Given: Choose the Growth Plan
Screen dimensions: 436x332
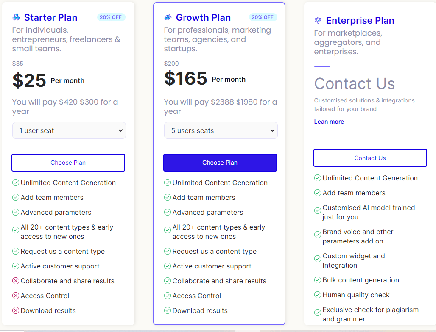Looking at the screenshot, I should (220, 163).
